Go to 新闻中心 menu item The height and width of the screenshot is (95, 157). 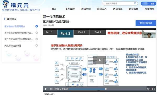[102, 9]
